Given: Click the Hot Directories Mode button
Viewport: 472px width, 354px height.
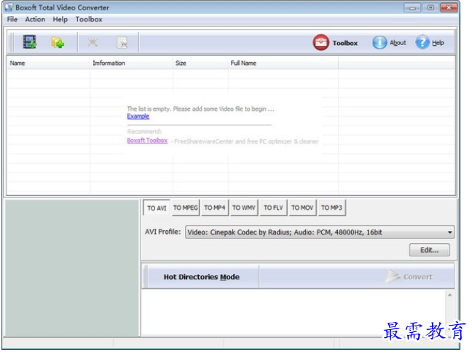Looking at the screenshot, I should [x=202, y=277].
